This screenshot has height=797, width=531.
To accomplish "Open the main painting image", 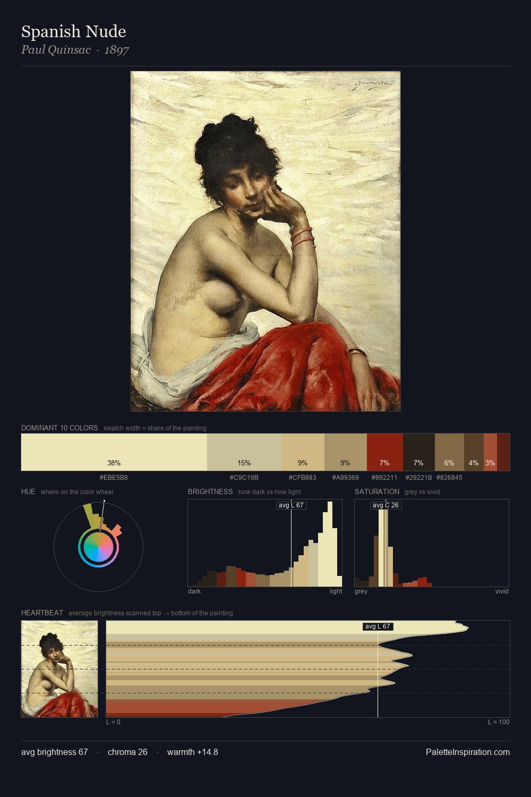I will [265, 241].
